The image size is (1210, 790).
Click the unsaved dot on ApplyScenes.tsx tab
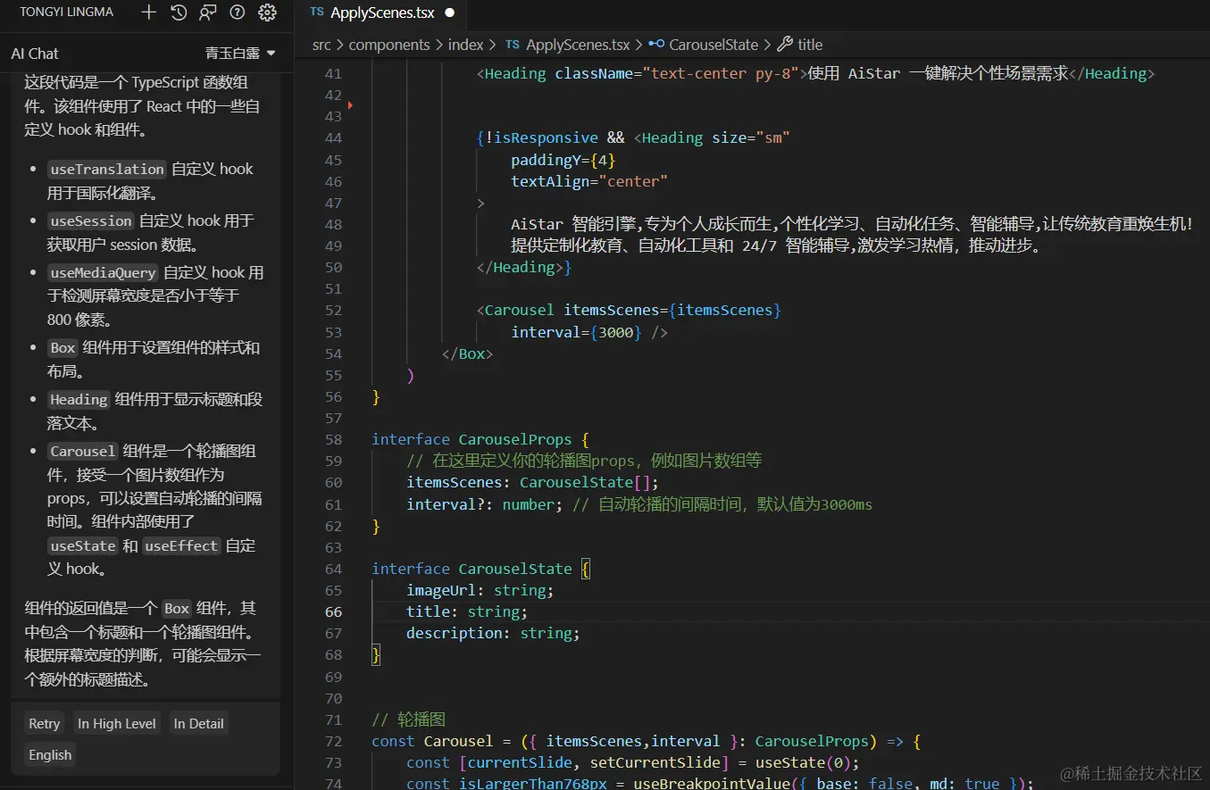coord(449,13)
